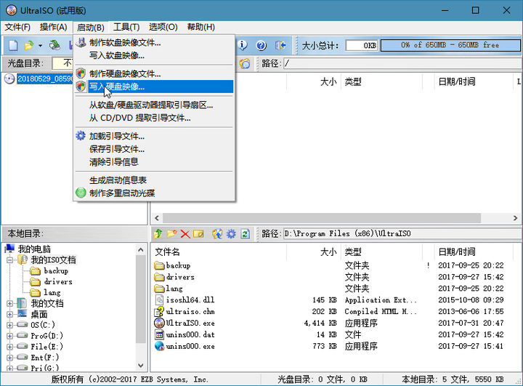Select the drivers folder in local tree
This screenshot has height=386, width=523.
pyautogui.click(x=58, y=282)
